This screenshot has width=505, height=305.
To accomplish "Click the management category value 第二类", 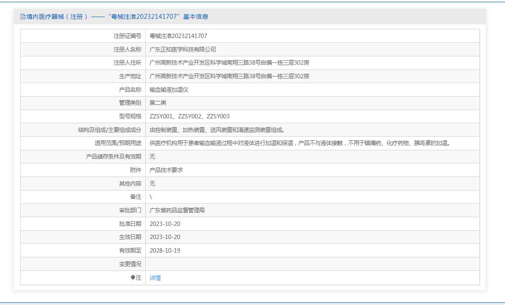I will [158, 103].
